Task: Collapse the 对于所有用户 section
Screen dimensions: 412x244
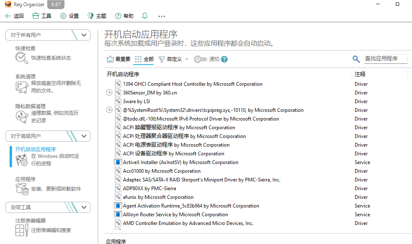Action: coord(84,35)
